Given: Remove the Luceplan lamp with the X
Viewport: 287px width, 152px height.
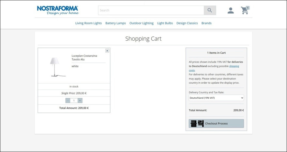Looking at the screenshot, I should coord(107,51).
